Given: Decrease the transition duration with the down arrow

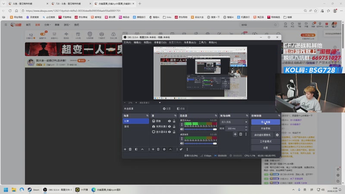Looking at the screenshot, I should click(x=246, y=130).
